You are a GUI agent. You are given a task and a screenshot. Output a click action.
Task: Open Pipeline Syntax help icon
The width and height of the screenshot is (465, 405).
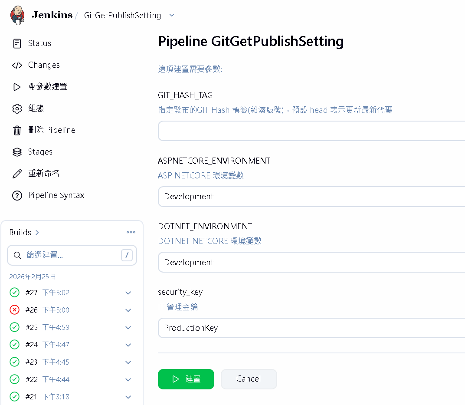tap(17, 195)
